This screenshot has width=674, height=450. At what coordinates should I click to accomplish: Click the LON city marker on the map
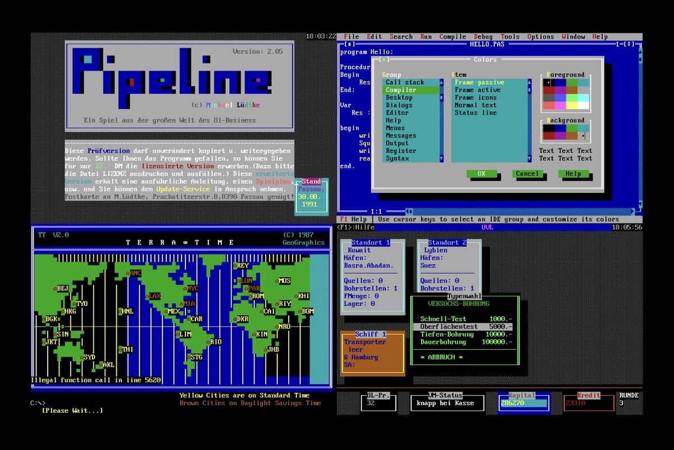click(244, 281)
